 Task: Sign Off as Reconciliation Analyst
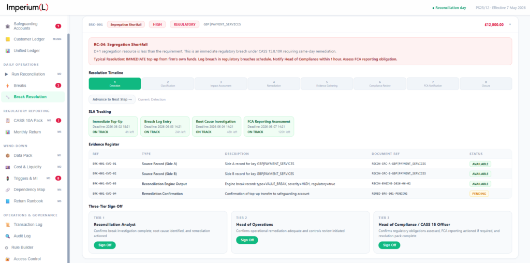pos(105,245)
